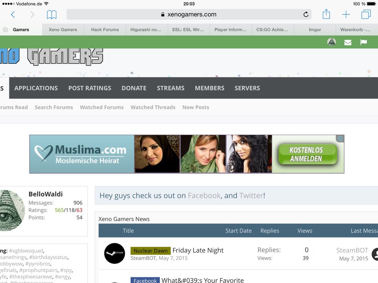This screenshot has width=378, height=283.
Task: Close the current Gamers tab
Action: [5, 29]
